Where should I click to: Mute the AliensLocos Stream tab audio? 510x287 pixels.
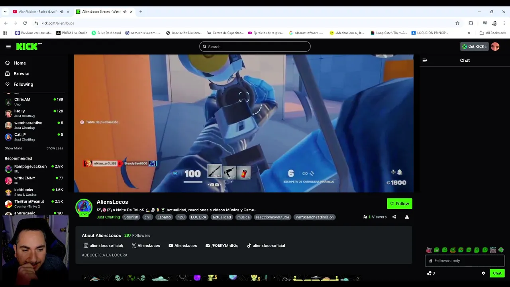click(125, 12)
